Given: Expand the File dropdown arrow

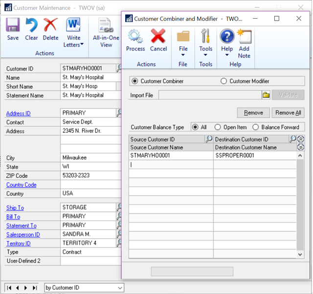Looking at the screenshot, I should [183, 55].
